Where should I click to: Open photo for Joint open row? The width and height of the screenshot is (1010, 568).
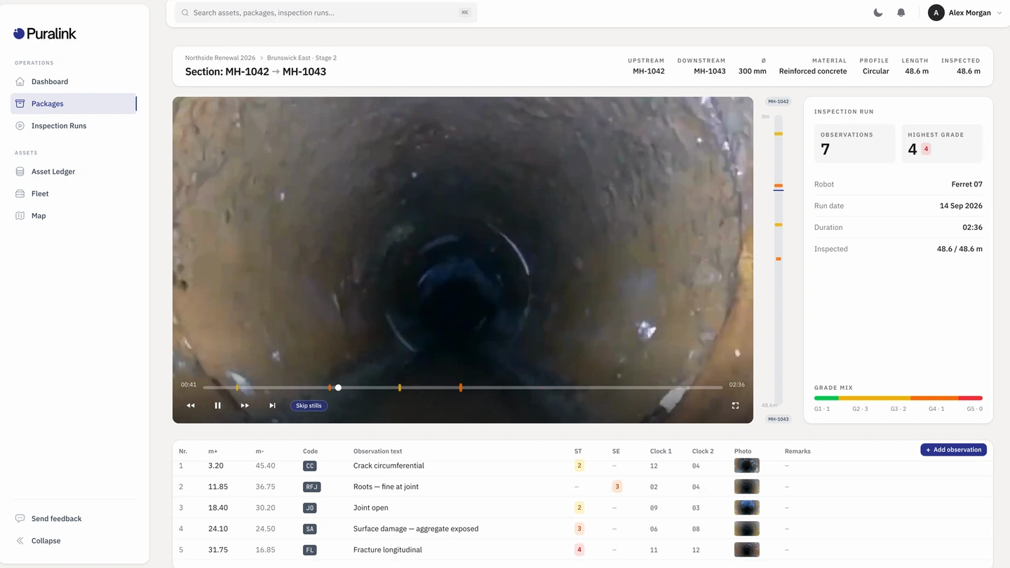tap(746, 508)
